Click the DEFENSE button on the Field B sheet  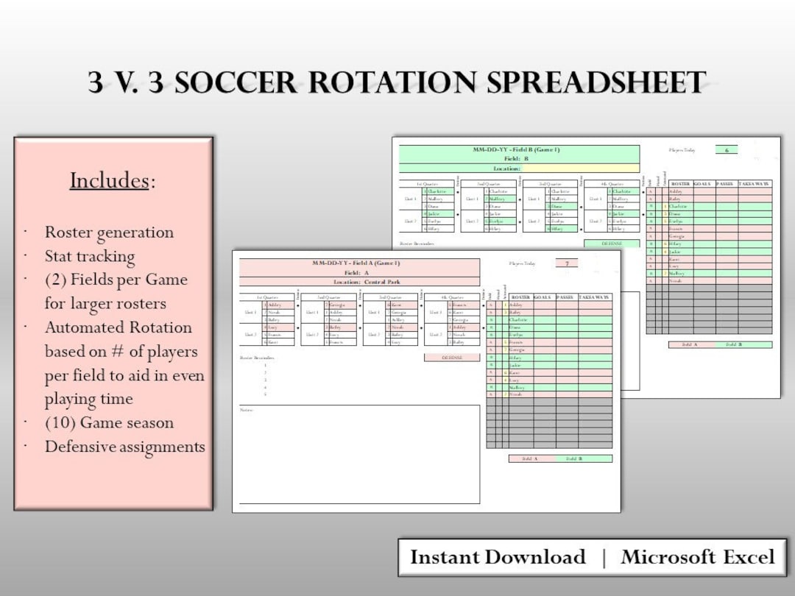click(x=612, y=244)
